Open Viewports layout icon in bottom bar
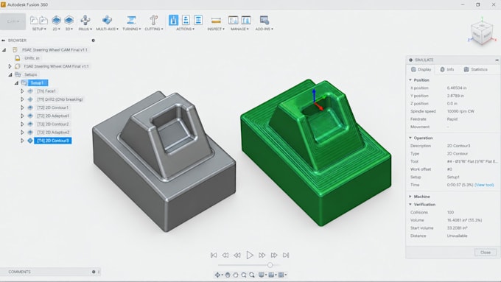Screen dimensions: 501x282 click(281, 275)
